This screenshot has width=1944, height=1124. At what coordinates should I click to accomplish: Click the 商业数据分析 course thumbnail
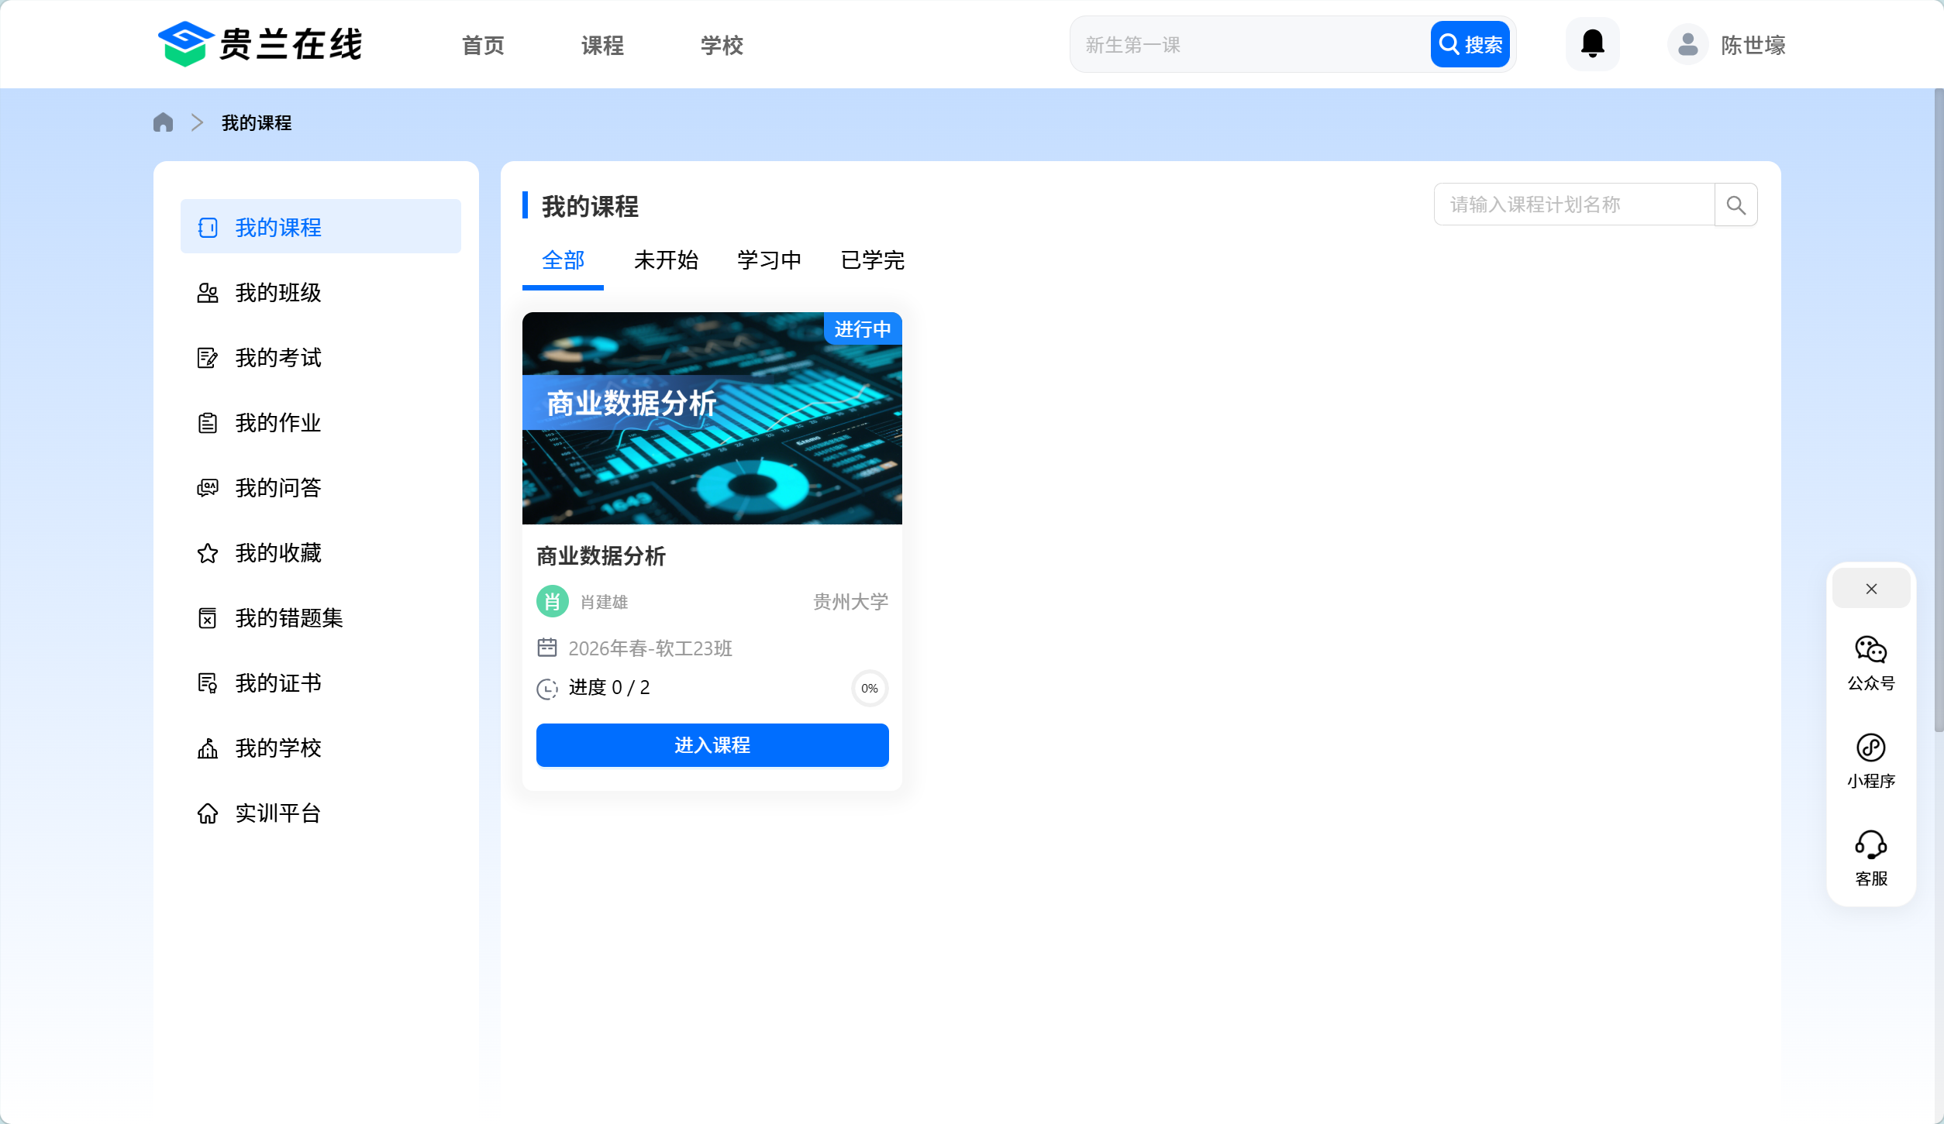coord(712,418)
